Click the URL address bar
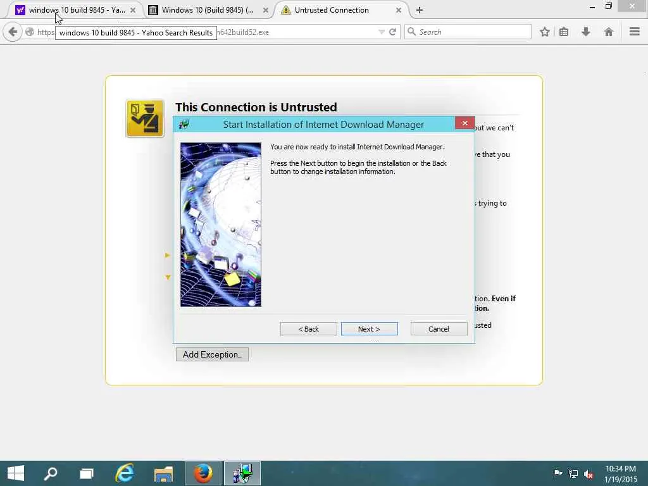 [211, 32]
